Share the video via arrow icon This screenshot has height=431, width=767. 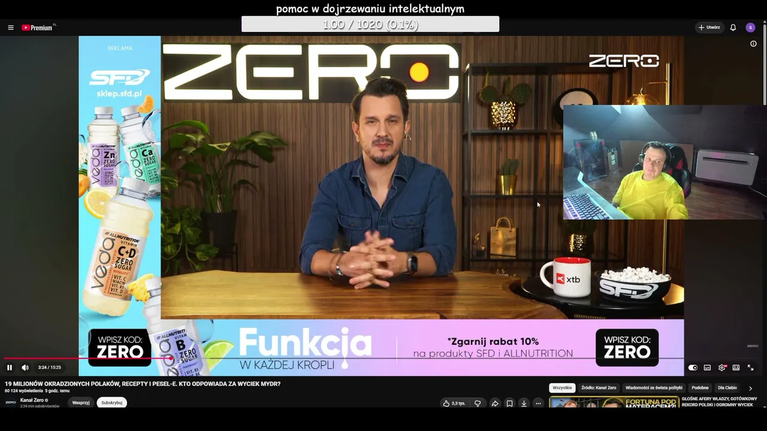point(495,403)
